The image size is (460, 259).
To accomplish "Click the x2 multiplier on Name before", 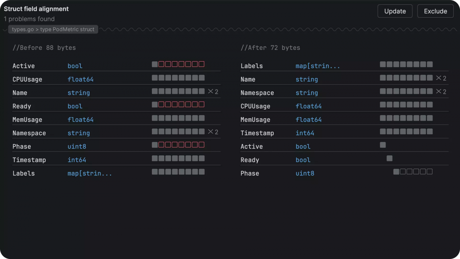I will coord(213,92).
